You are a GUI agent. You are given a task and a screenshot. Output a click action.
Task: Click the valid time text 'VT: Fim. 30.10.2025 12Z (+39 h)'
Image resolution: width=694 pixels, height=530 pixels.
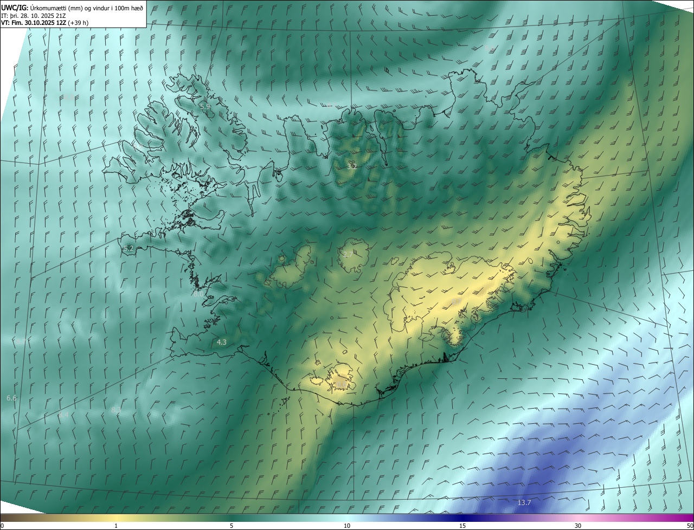point(45,23)
